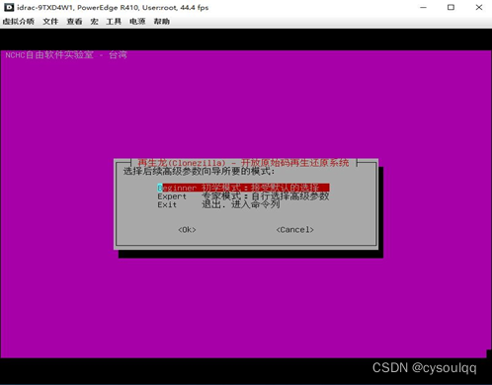Image resolution: width=492 pixels, height=385 pixels.
Task: Click the Clonezilla dialog title text
Action: (243, 163)
